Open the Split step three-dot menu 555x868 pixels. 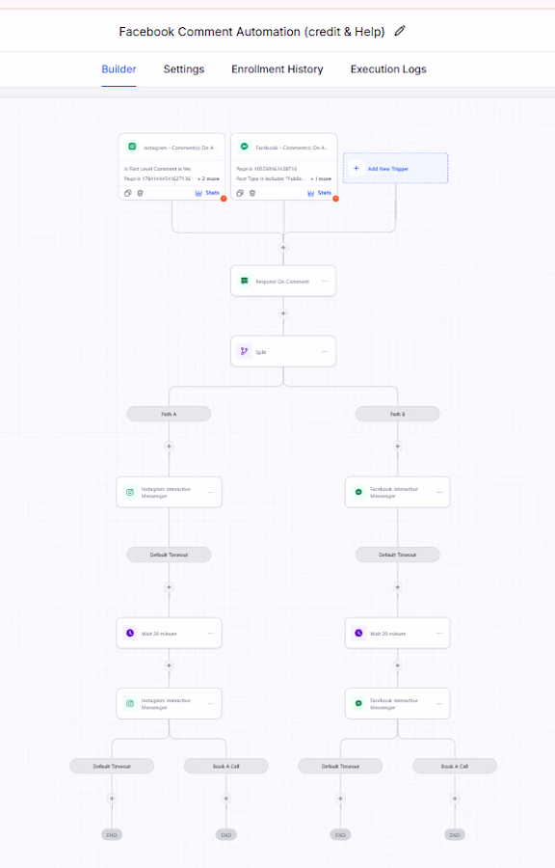click(x=325, y=351)
